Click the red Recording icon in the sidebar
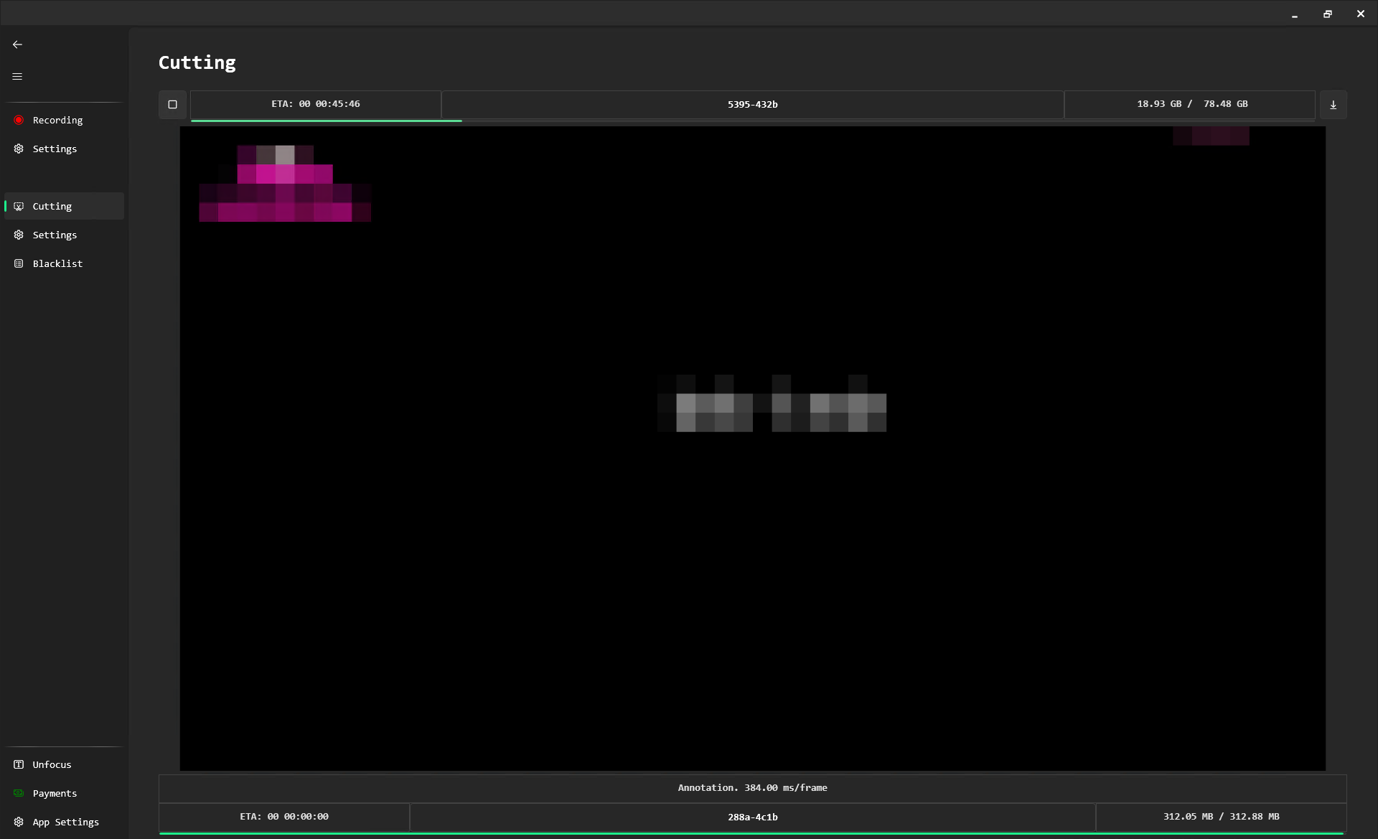The image size is (1378, 839). [19, 120]
